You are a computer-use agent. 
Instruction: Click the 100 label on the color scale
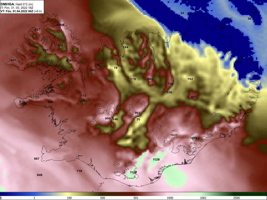click(x=69, y=198)
